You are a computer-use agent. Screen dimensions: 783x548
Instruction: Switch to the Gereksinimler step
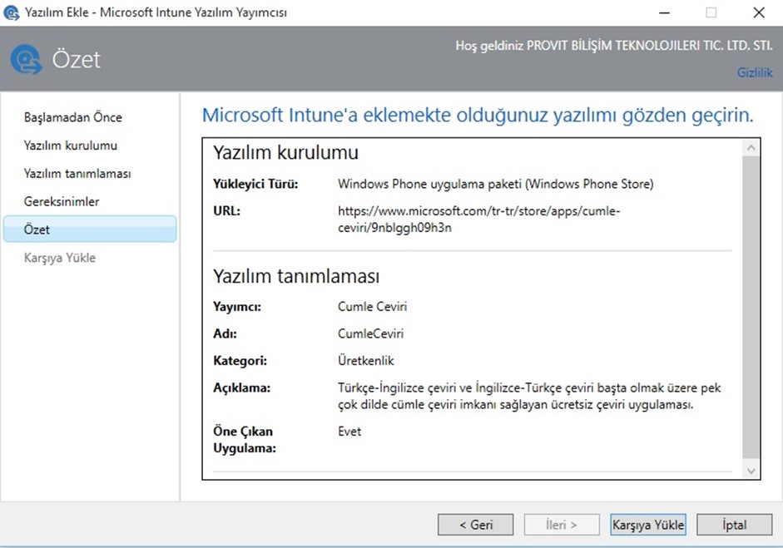(x=62, y=201)
